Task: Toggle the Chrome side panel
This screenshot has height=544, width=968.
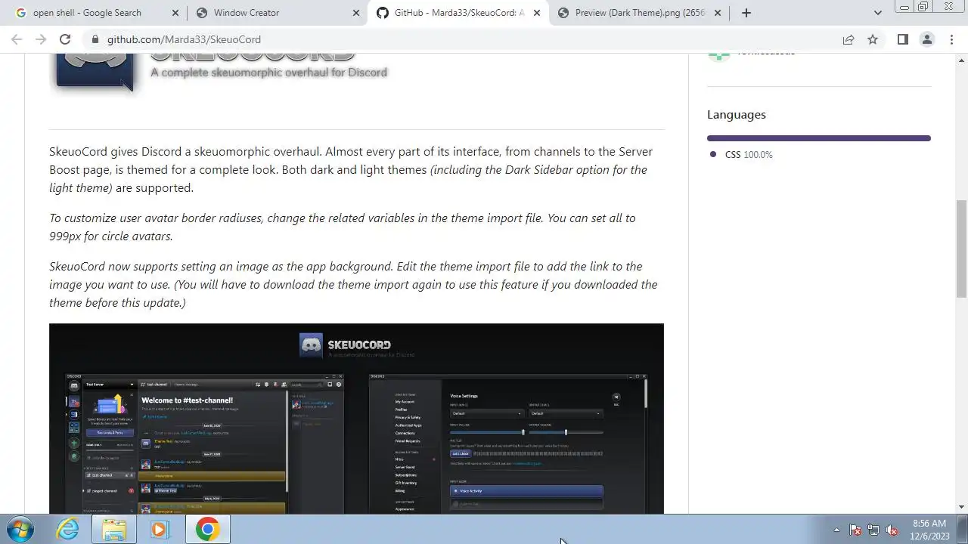Action: [x=902, y=39]
